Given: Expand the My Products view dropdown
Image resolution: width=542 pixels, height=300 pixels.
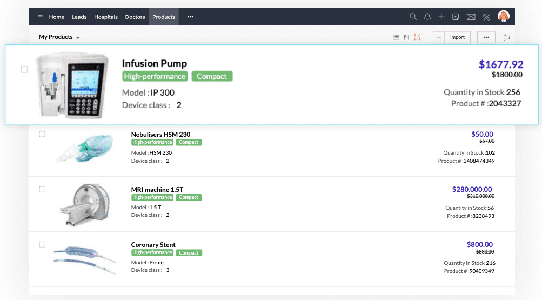Looking at the screenshot, I should tap(59, 37).
